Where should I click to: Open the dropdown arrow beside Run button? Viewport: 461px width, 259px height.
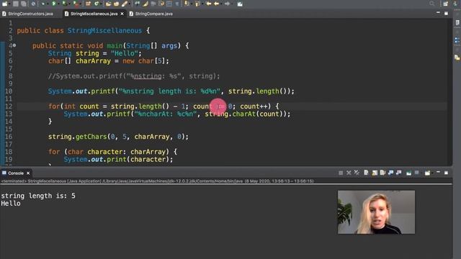click(x=58, y=4)
